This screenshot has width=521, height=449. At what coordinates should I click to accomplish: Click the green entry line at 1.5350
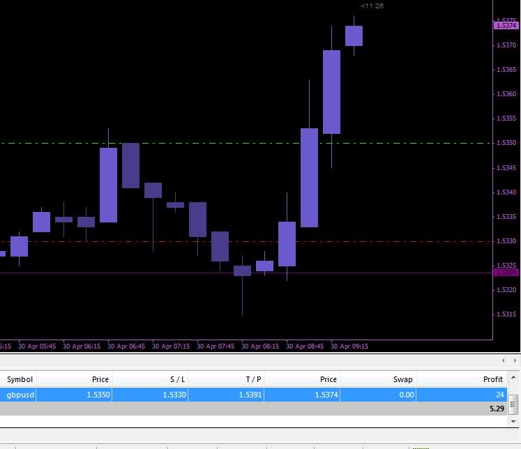click(x=246, y=144)
